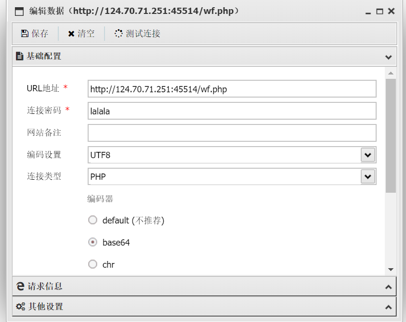Select the chr encoder radio button
This screenshot has height=322, width=406.
(92, 264)
